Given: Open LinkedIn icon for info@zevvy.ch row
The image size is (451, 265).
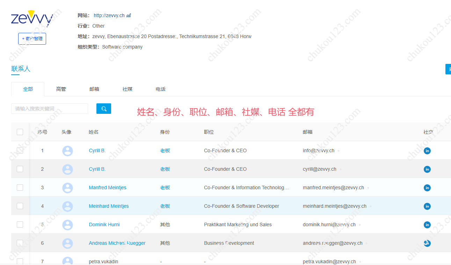Looking at the screenshot, I should (427, 151).
